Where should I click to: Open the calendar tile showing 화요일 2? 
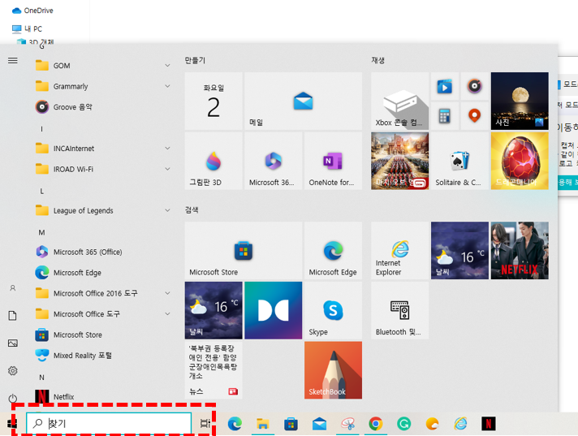pos(214,101)
